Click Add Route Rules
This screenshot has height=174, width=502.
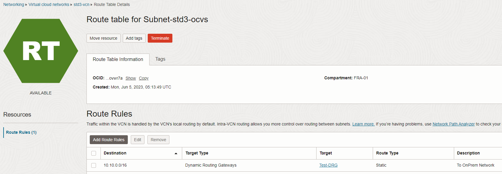(108, 139)
